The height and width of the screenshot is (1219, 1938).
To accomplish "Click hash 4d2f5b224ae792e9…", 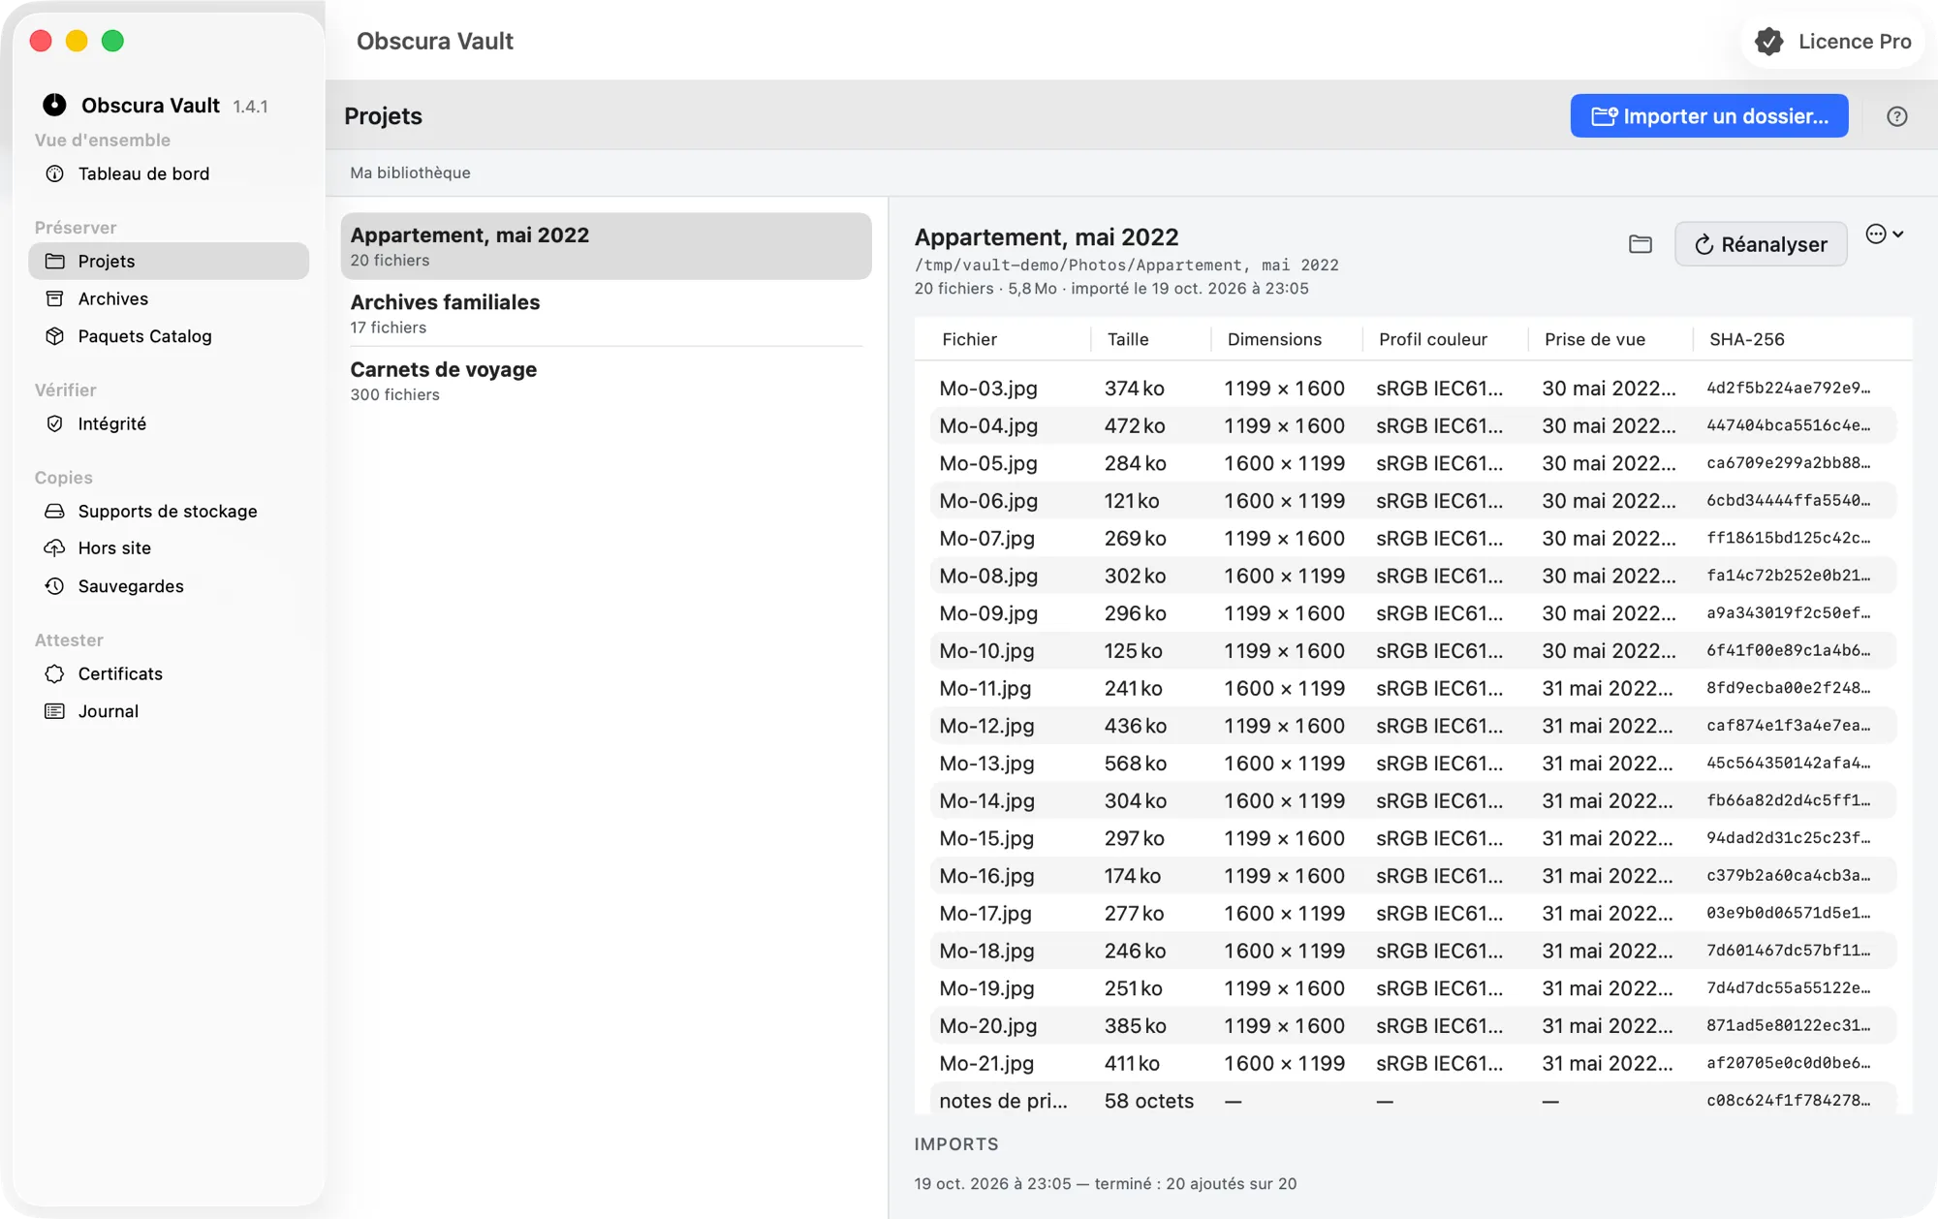I will coord(1789,389).
